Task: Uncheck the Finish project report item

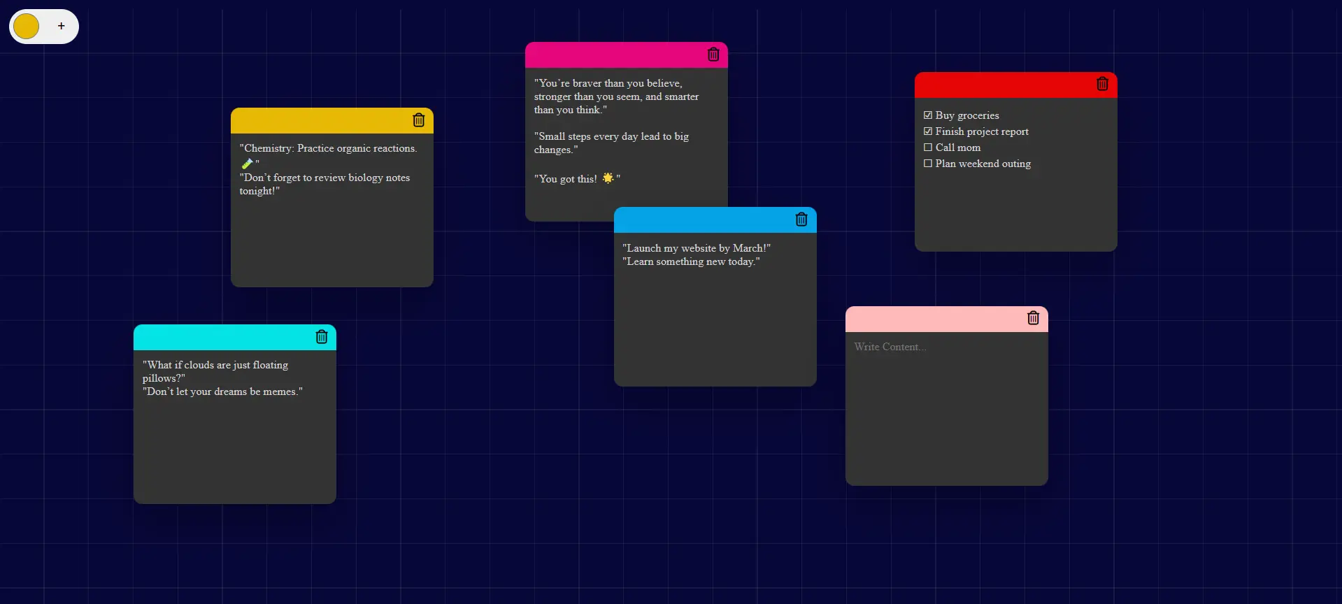Action: [x=928, y=131]
